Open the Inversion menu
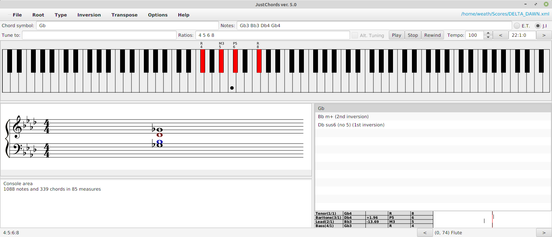 pyautogui.click(x=89, y=15)
